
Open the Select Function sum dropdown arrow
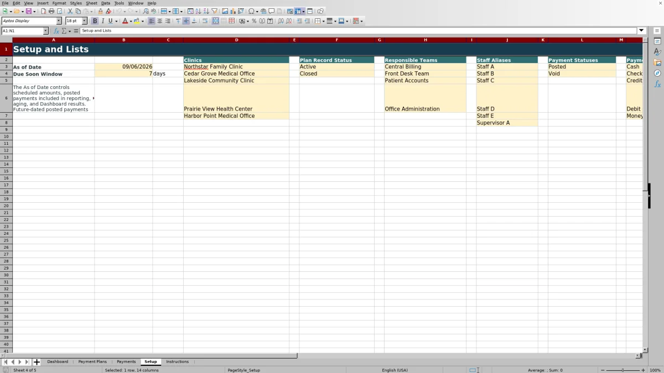(x=70, y=31)
